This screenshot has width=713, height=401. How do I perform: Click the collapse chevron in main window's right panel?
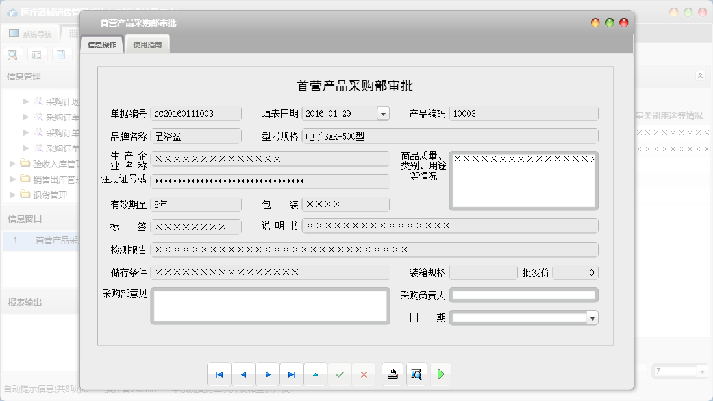[x=700, y=76]
